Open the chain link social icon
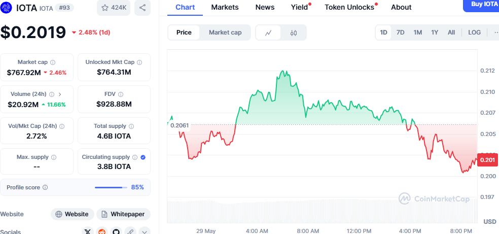 pos(130,231)
